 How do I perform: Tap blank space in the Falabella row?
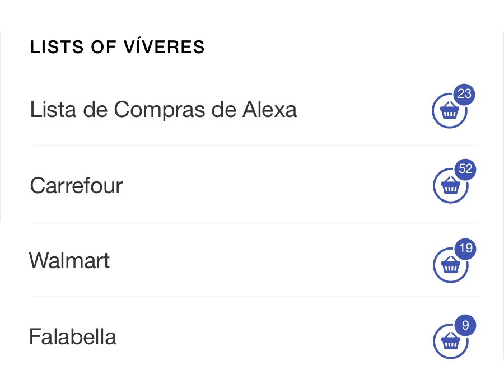[x=269, y=337]
